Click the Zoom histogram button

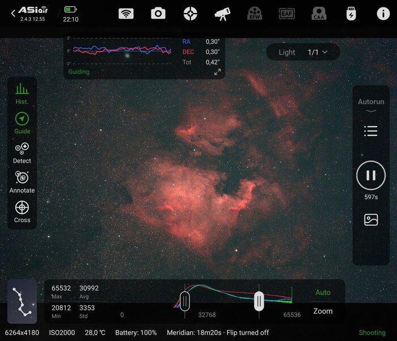point(323,311)
